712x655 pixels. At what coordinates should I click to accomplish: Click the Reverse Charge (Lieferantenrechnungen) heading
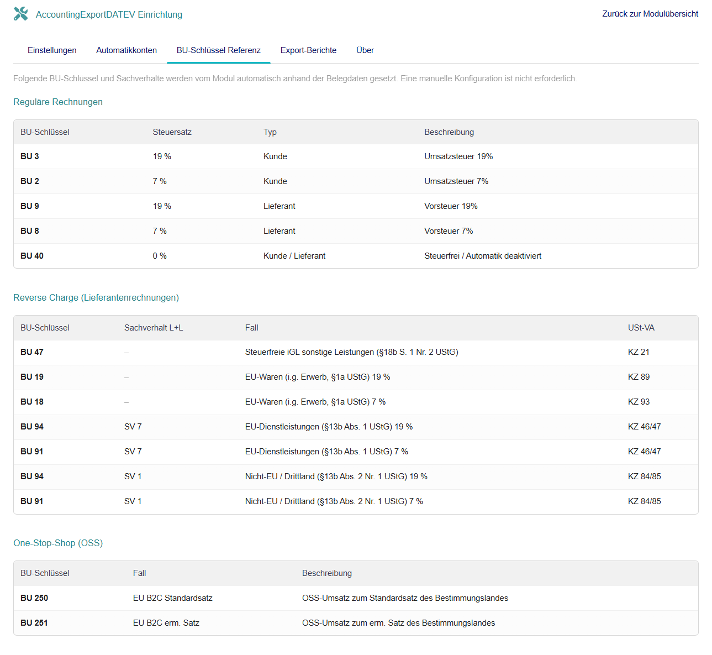pos(96,297)
